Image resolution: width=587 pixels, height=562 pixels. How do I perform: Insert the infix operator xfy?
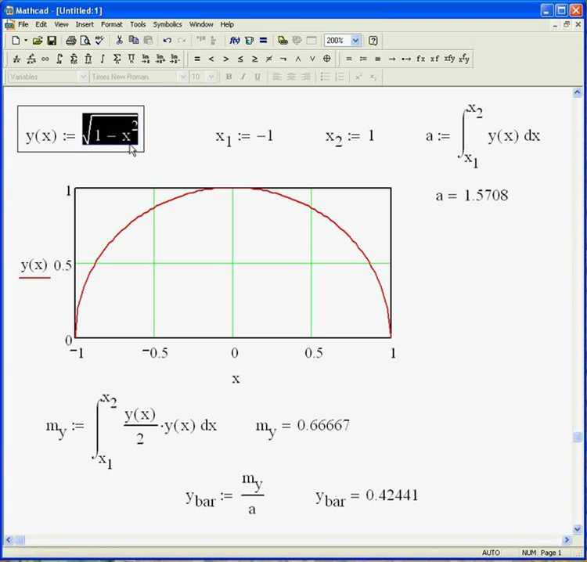pyautogui.click(x=449, y=59)
